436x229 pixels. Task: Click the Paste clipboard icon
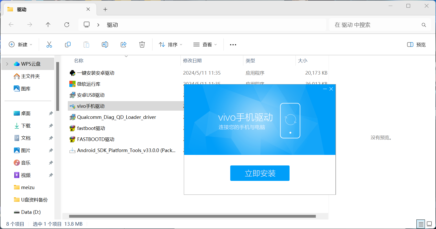(x=86, y=45)
